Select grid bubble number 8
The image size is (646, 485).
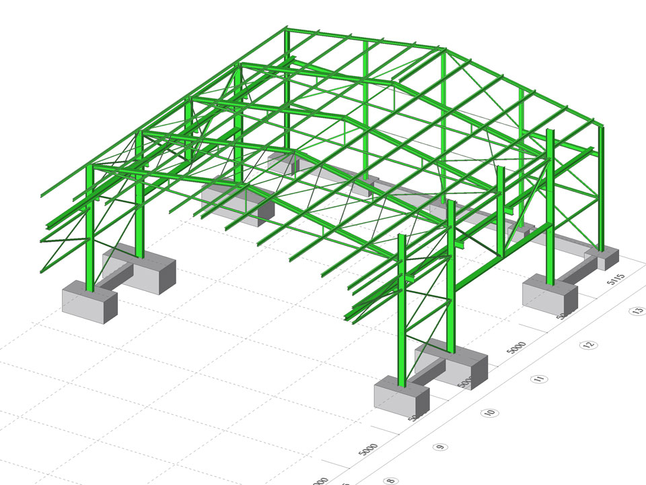tap(390, 481)
